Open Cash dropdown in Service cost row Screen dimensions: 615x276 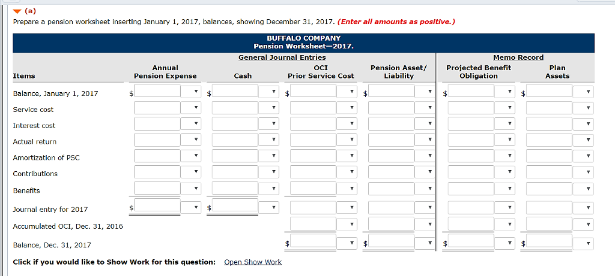(x=268, y=108)
